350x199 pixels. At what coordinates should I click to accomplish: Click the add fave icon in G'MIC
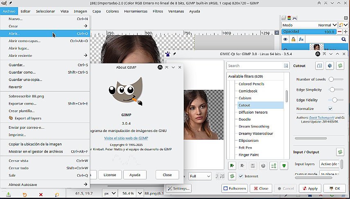tap(232, 166)
